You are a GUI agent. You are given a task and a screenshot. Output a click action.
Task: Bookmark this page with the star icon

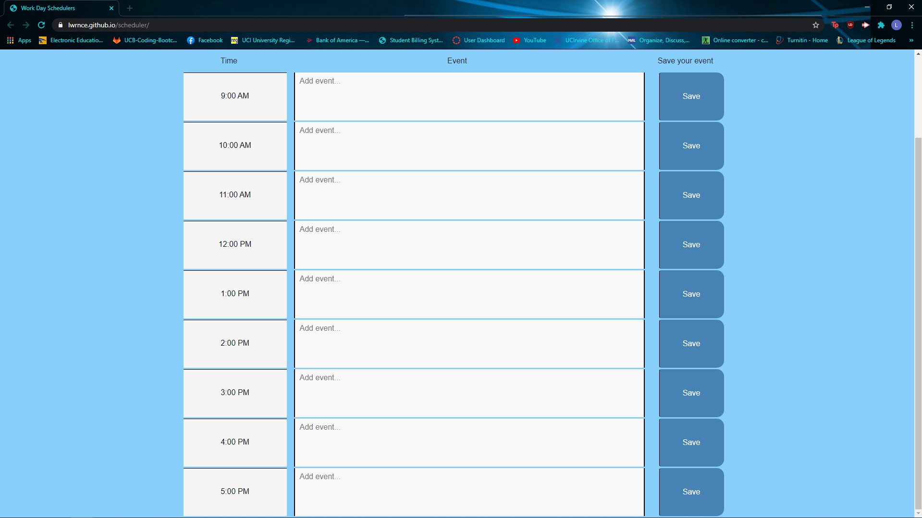pos(816,25)
